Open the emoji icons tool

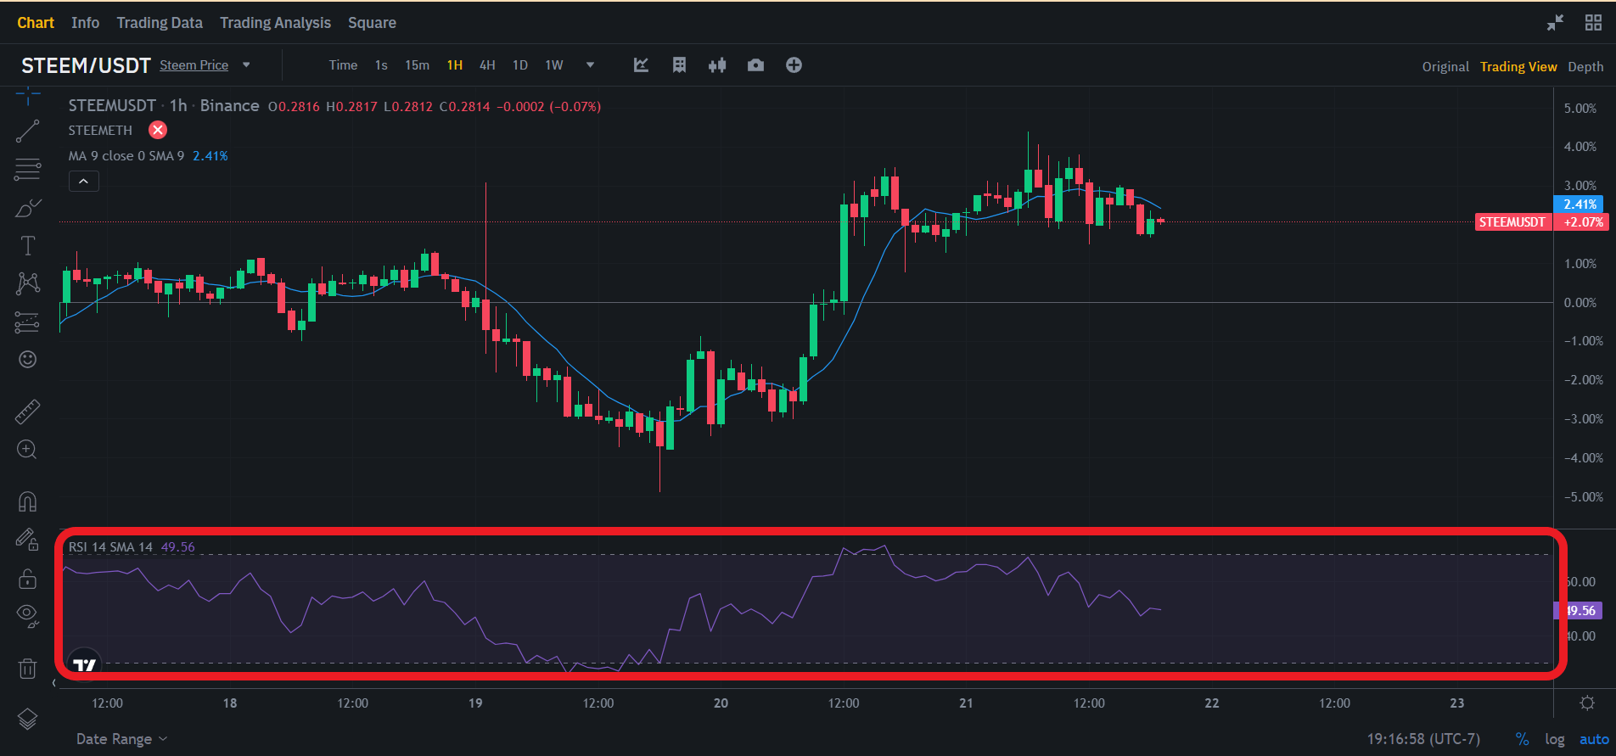point(27,360)
